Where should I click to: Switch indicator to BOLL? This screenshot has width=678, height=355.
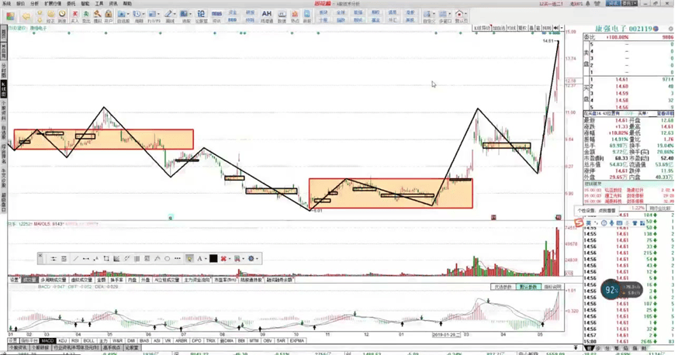89,340
